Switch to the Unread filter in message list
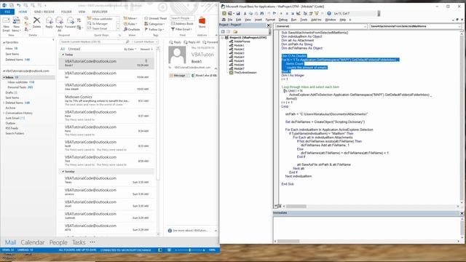 (x=74, y=49)
